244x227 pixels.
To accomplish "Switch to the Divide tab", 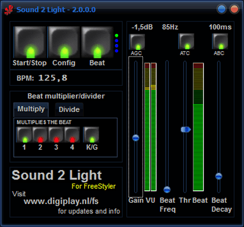I will pyautogui.click(x=69, y=109).
